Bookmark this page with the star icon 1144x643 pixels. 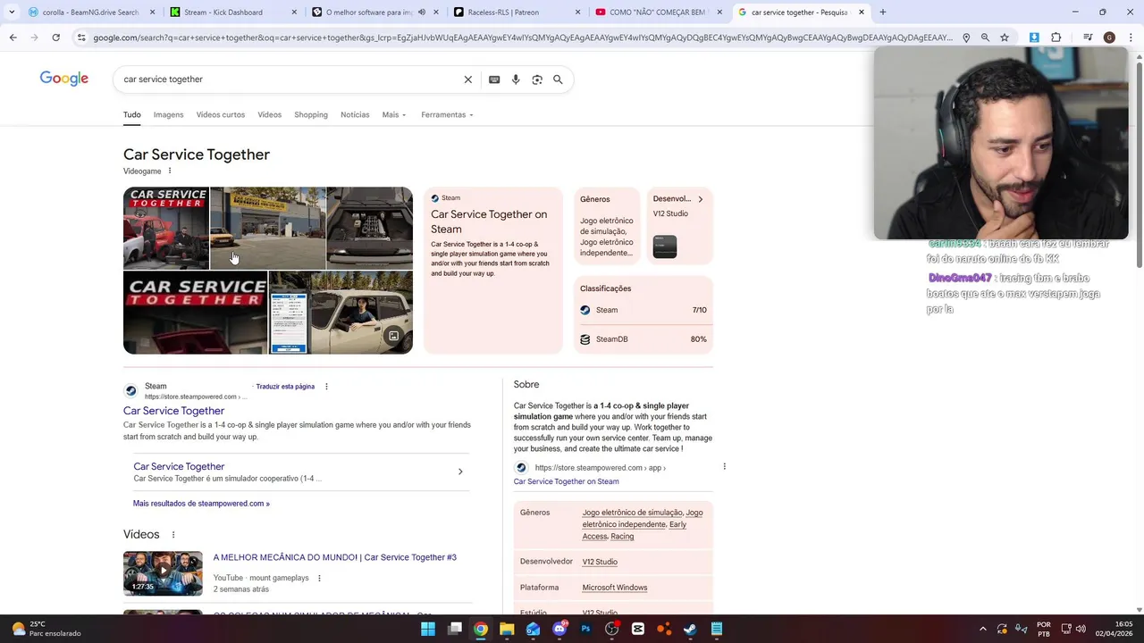pos(1005,38)
